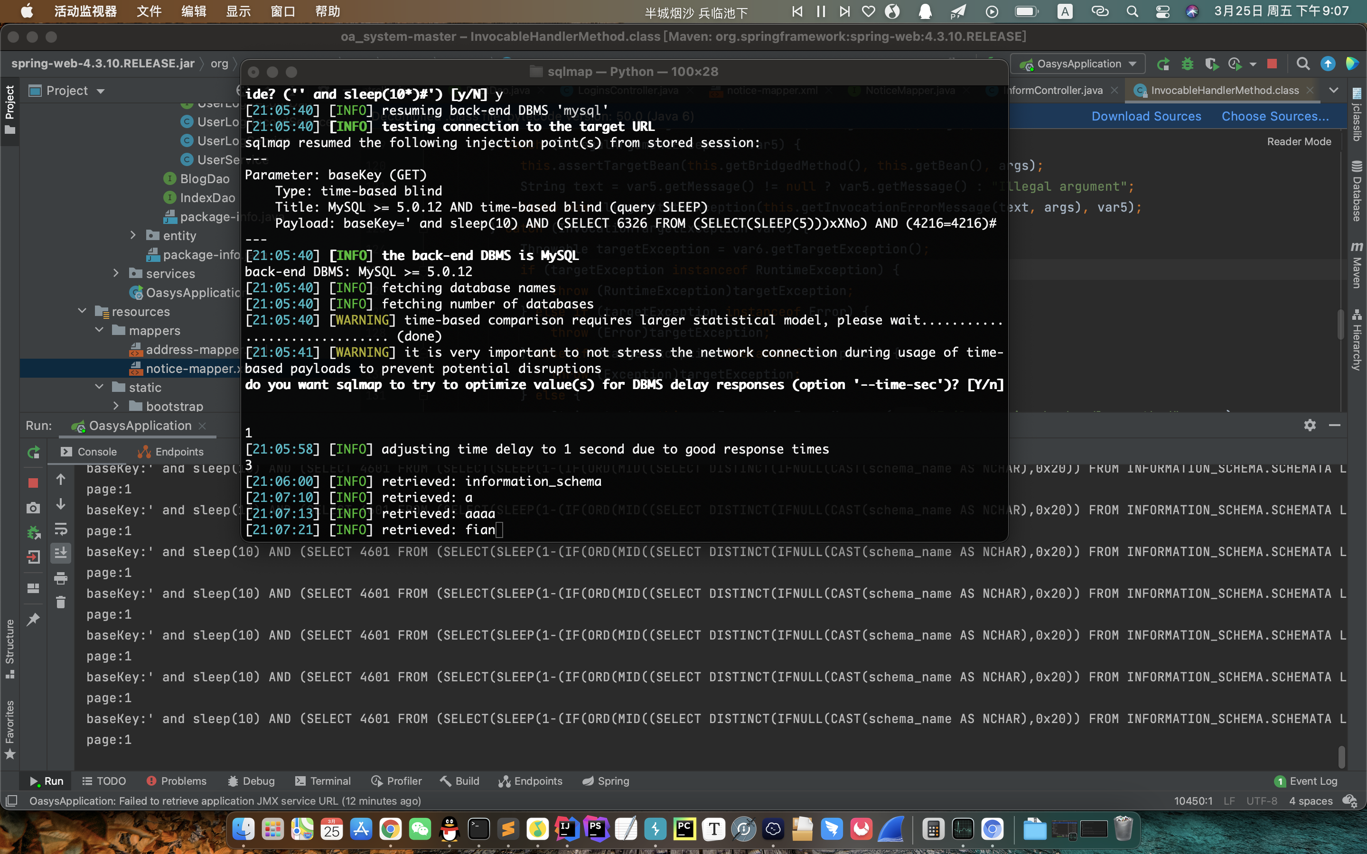This screenshot has width=1367, height=854.
Task: Collapse the mappers folder
Action: coord(99,330)
